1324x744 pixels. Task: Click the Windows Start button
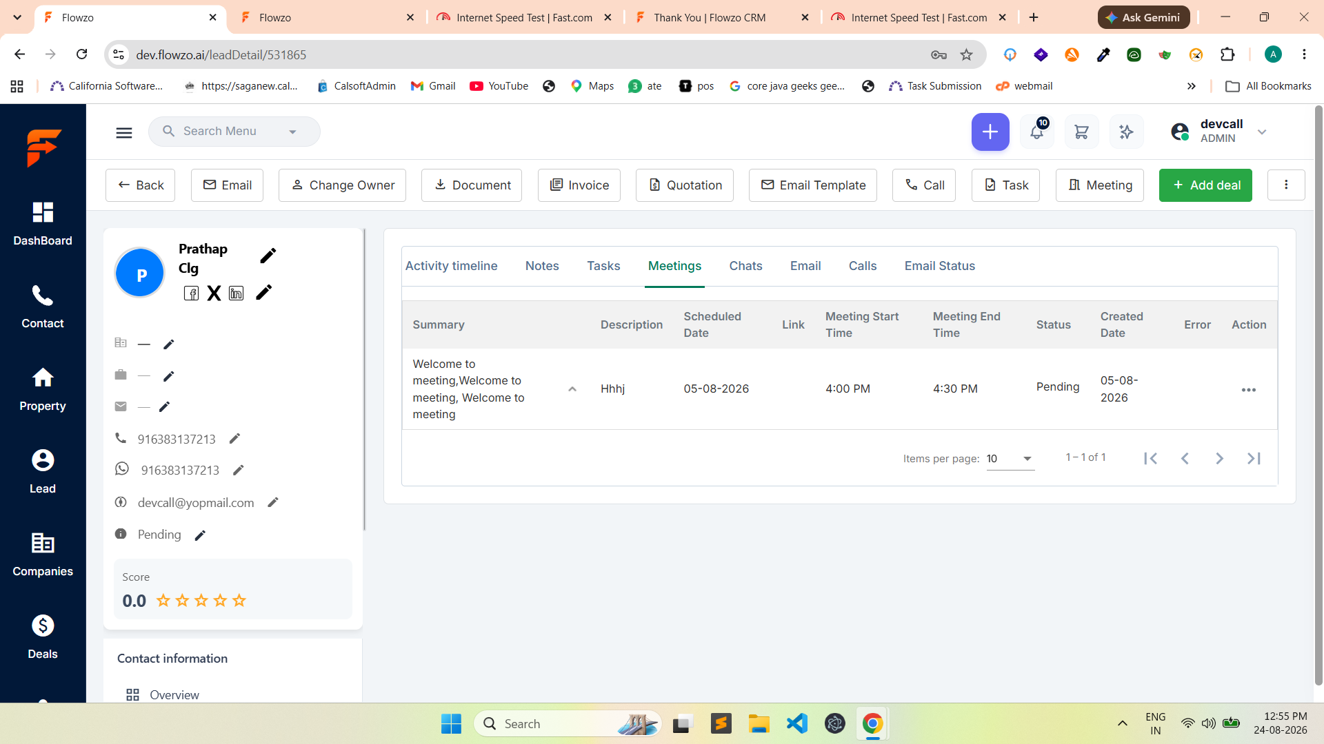coord(451,723)
